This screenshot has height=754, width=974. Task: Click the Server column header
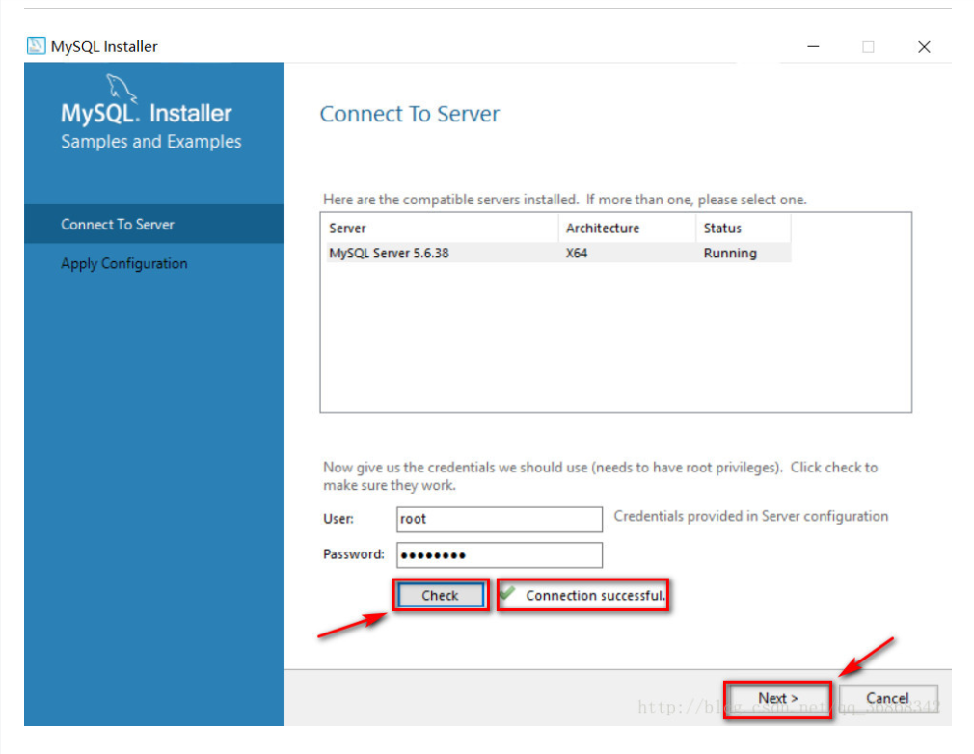pyautogui.click(x=442, y=228)
